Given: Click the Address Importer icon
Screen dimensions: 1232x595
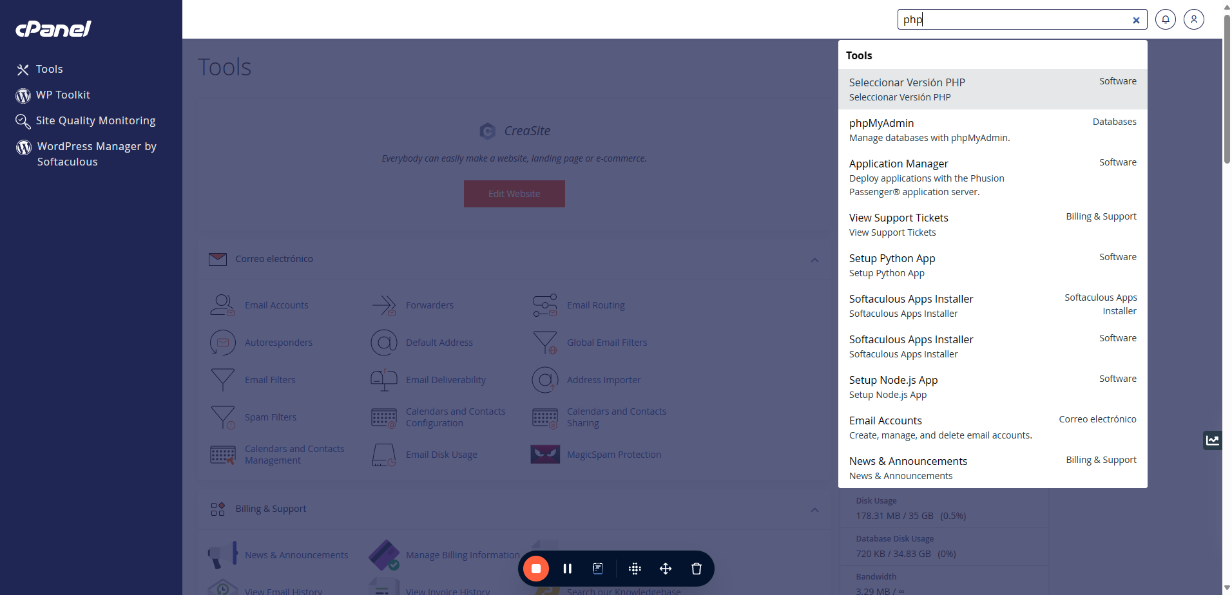Looking at the screenshot, I should coord(545,380).
